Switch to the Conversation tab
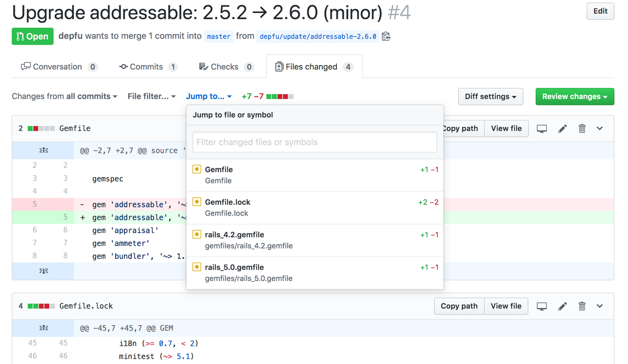Screen dimensions: 628x364 tap(58, 67)
